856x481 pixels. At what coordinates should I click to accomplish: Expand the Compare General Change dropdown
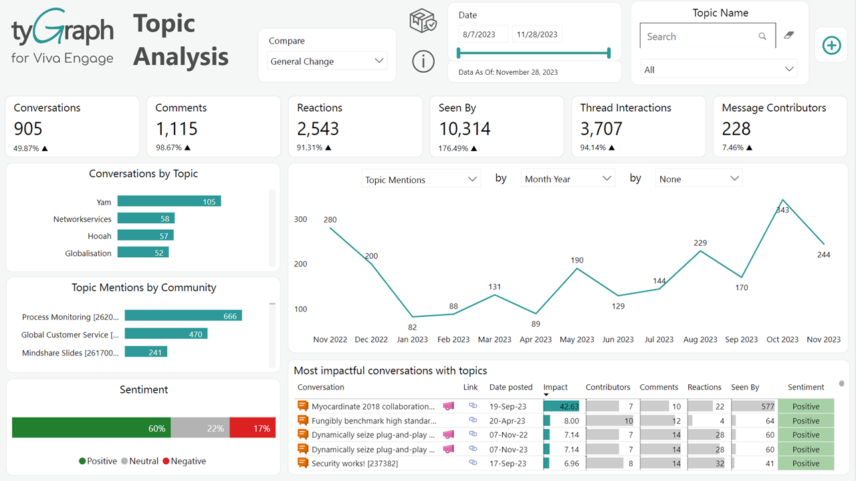(327, 61)
